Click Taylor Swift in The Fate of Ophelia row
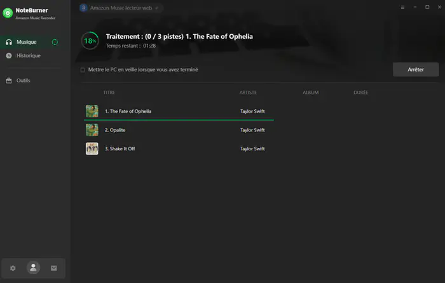Image resolution: width=445 pixels, height=283 pixels. [x=252, y=111]
